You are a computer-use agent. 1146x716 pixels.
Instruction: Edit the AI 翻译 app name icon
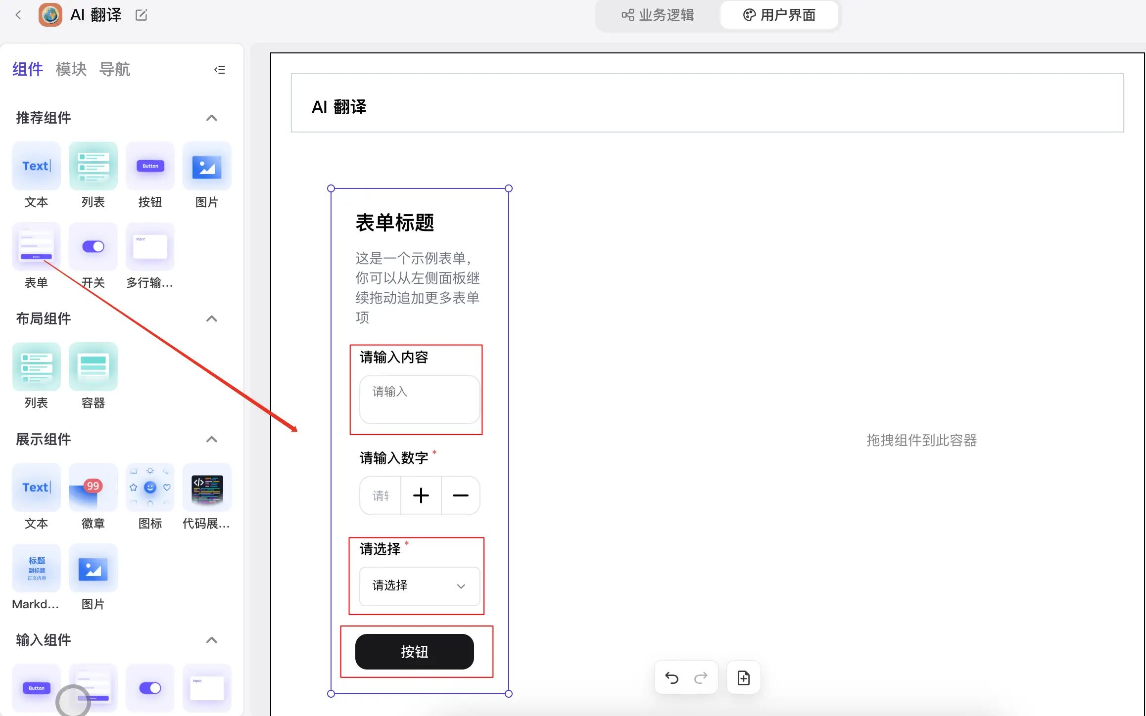click(x=141, y=15)
